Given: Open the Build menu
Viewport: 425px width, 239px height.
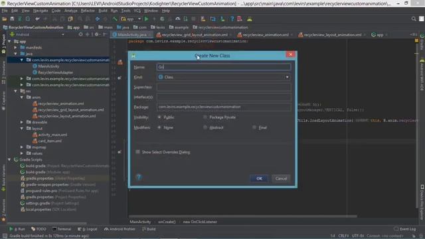Looking at the screenshot, I should coord(103,11).
